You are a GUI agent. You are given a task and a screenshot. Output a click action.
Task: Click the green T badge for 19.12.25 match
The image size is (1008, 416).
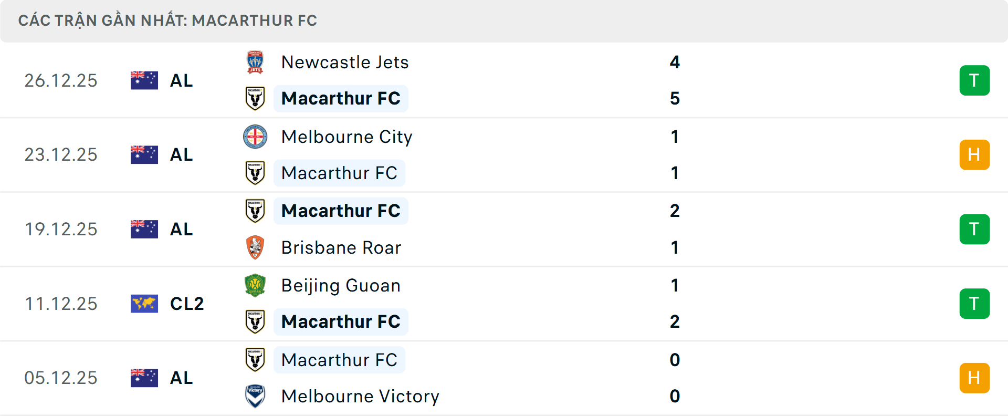[974, 229]
